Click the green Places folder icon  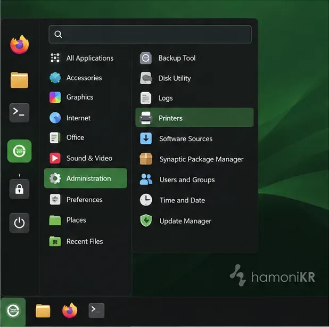pyautogui.click(x=55, y=220)
